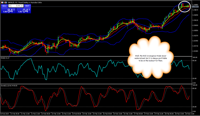Click the 1.92990 price scale label
This screenshot has height=116, width=200.
195,41
